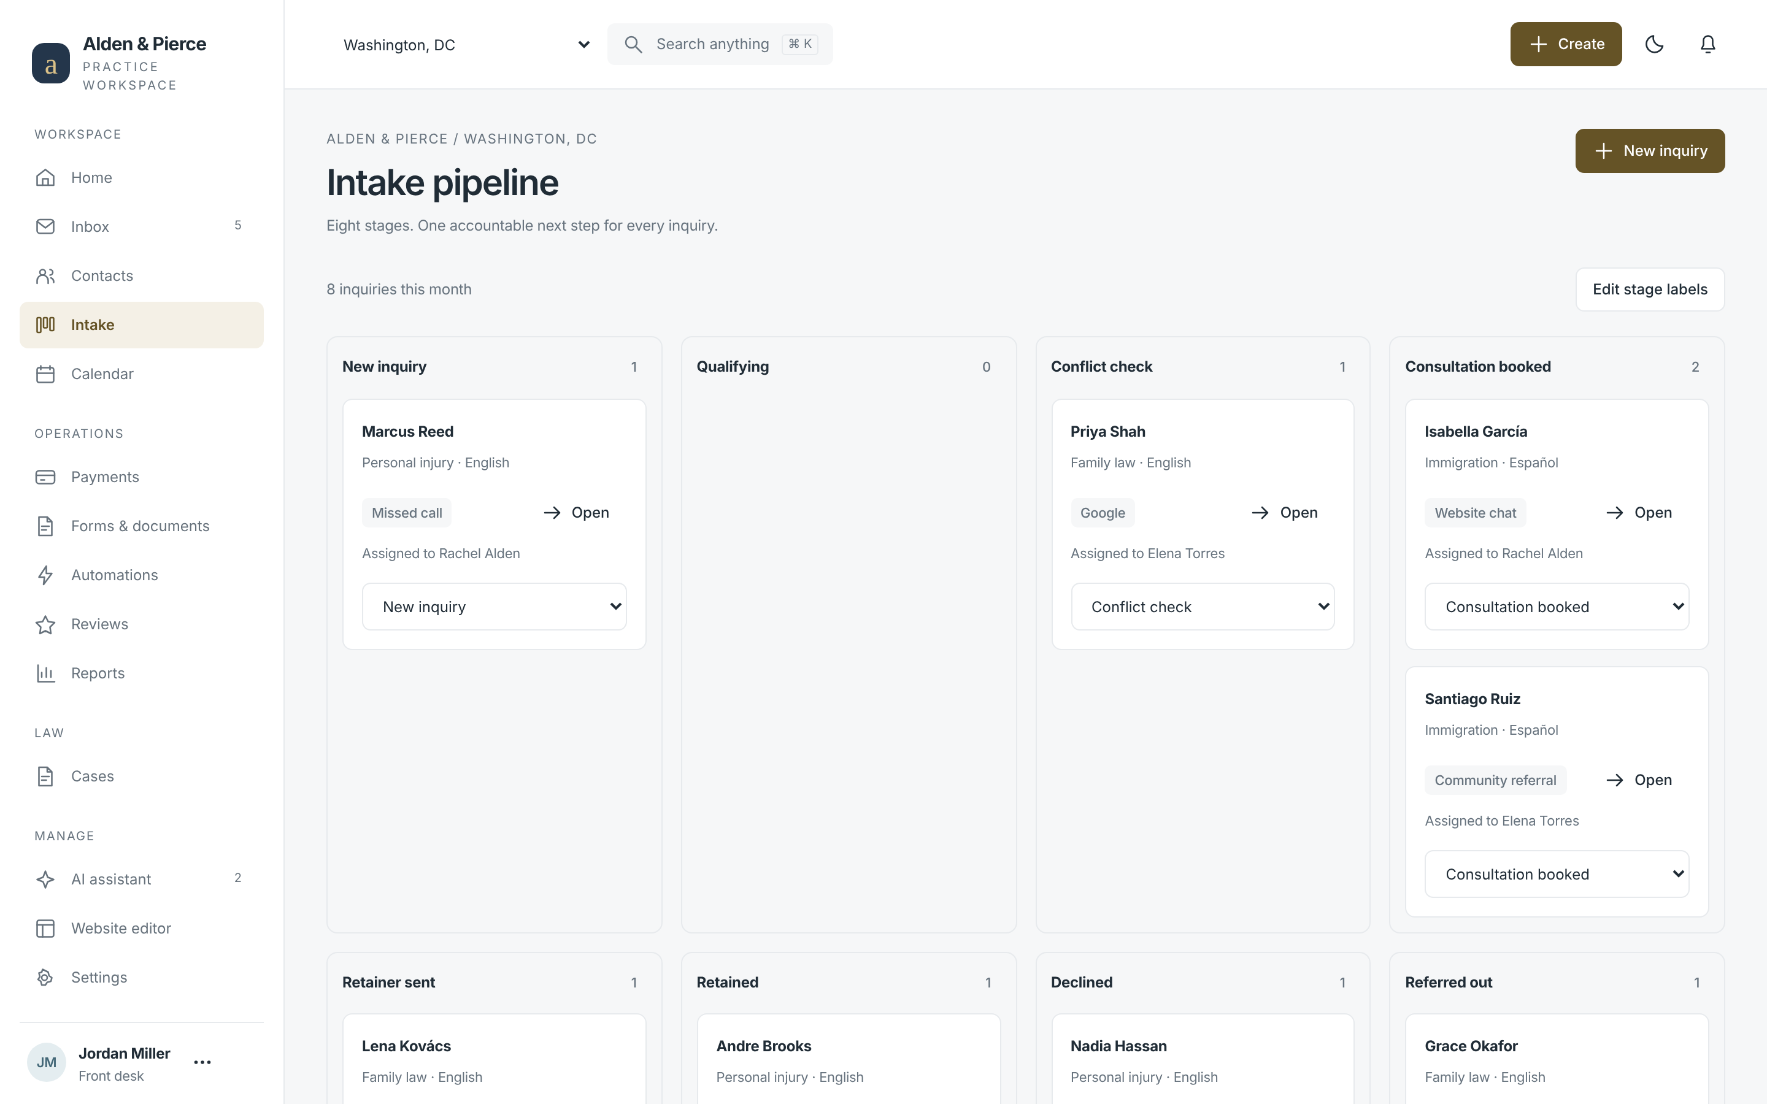Click the Website chat tag
The image size is (1767, 1104).
(x=1475, y=513)
